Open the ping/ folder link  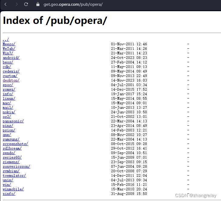8,126
